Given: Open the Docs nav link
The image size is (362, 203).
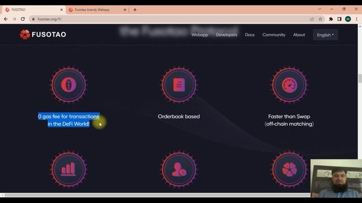Looking at the screenshot, I should pyautogui.click(x=250, y=35).
